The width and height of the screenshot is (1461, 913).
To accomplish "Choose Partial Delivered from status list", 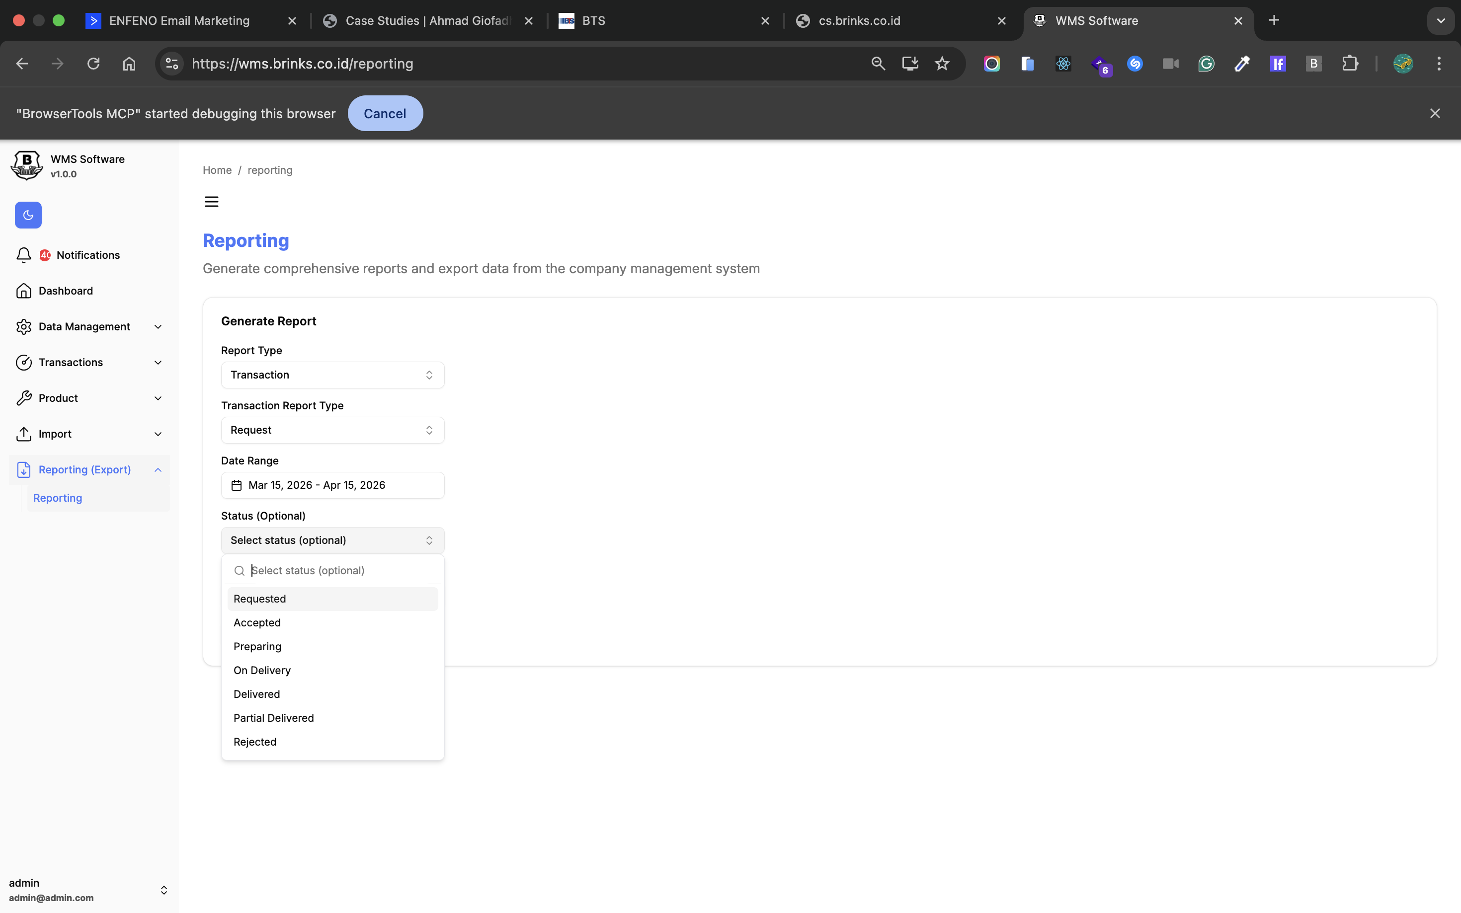I will click(x=274, y=718).
